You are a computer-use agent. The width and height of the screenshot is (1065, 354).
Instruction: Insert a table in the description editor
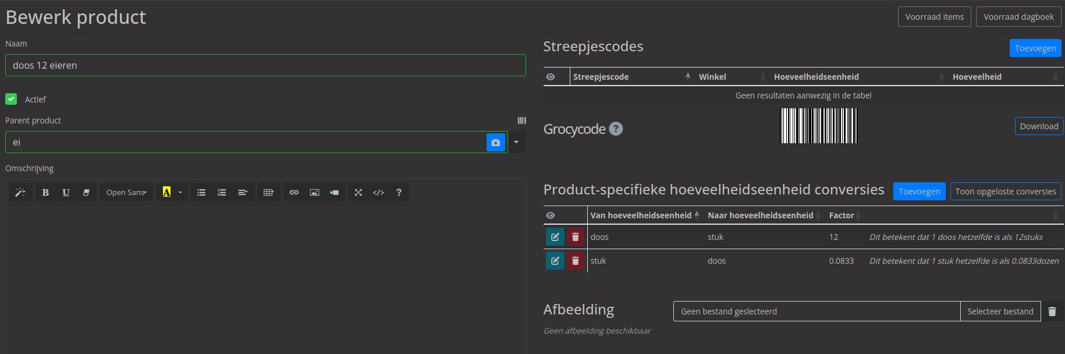pyautogui.click(x=268, y=193)
